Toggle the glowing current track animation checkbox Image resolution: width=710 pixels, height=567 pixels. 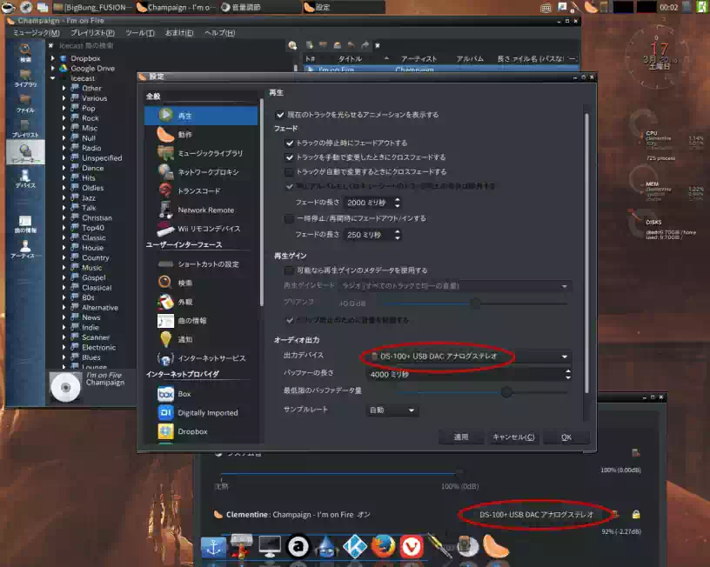[280, 115]
